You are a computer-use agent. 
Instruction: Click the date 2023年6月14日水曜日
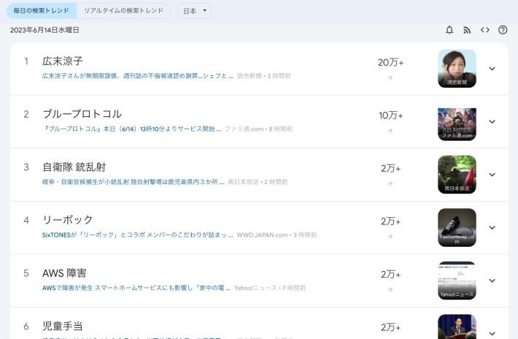tap(45, 30)
